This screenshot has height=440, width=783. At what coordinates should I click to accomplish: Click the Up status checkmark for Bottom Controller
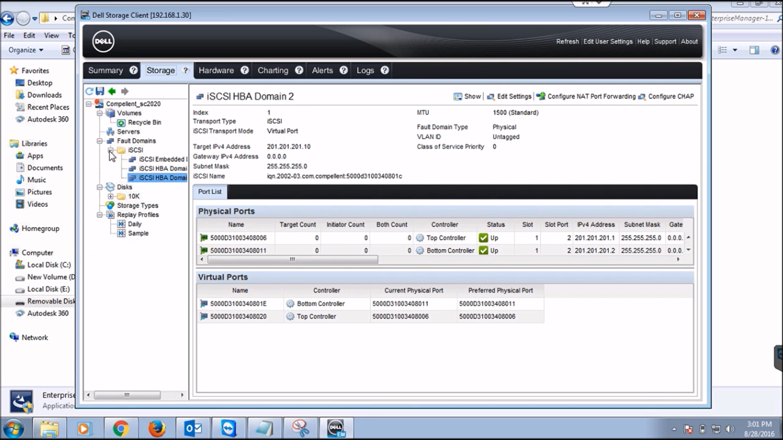pos(484,250)
